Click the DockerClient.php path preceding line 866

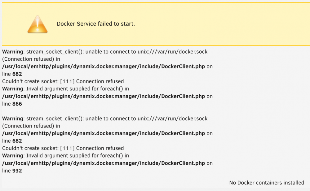click(x=104, y=96)
